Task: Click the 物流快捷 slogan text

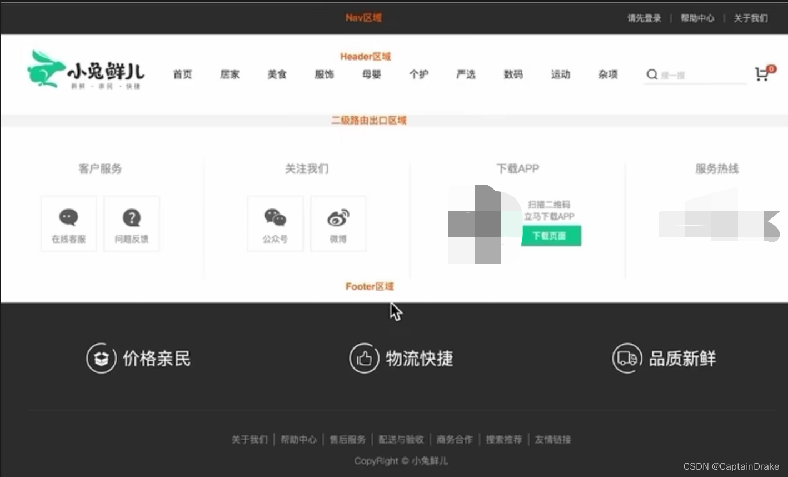Action: [x=420, y=359]
